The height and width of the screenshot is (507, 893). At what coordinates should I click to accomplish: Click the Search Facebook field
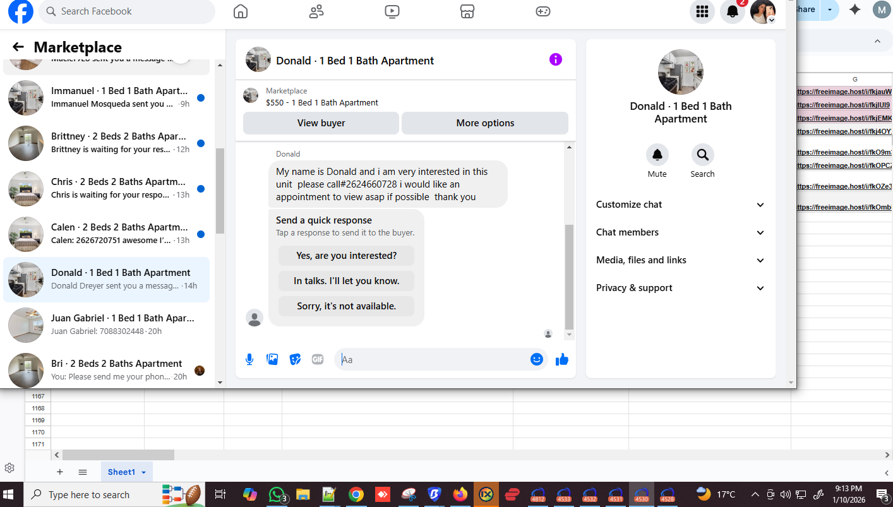coord(127,11)
